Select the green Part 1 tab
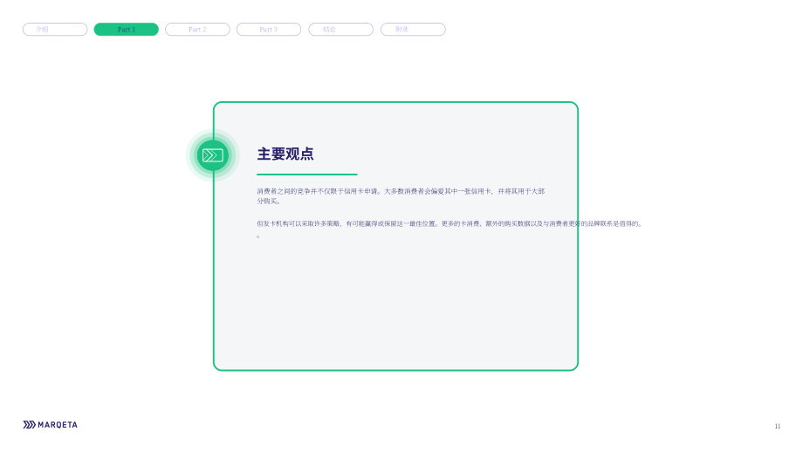Viewport: 803px width, 452px height. 126,29
